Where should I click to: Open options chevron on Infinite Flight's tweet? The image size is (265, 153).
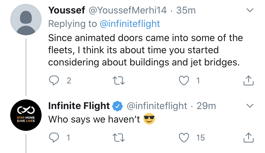pyautogui.click(x=249, y=106)
